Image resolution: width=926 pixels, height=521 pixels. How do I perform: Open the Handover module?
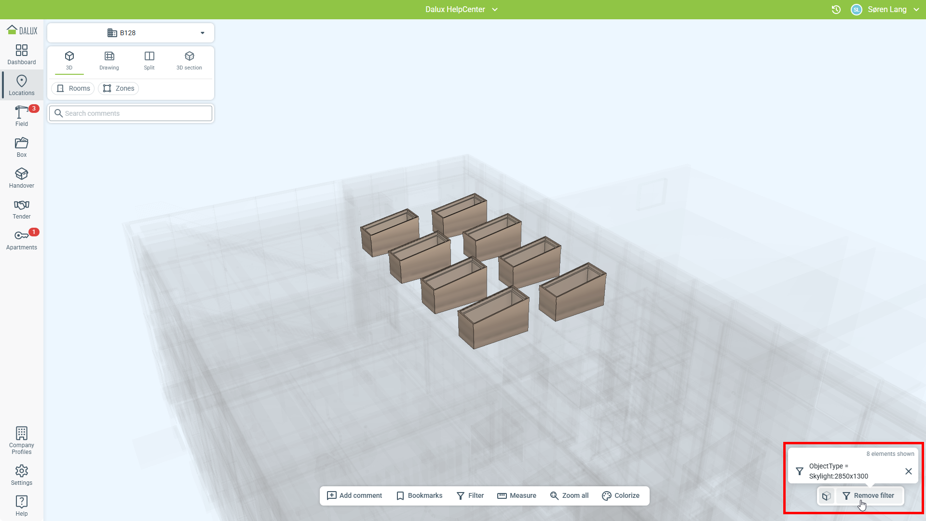22,178
